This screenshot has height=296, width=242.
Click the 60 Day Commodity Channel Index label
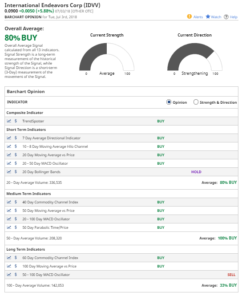pos(50,258)
